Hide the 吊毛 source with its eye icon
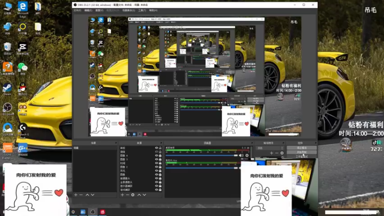This screenshot has width=384, height=216. 156,171
